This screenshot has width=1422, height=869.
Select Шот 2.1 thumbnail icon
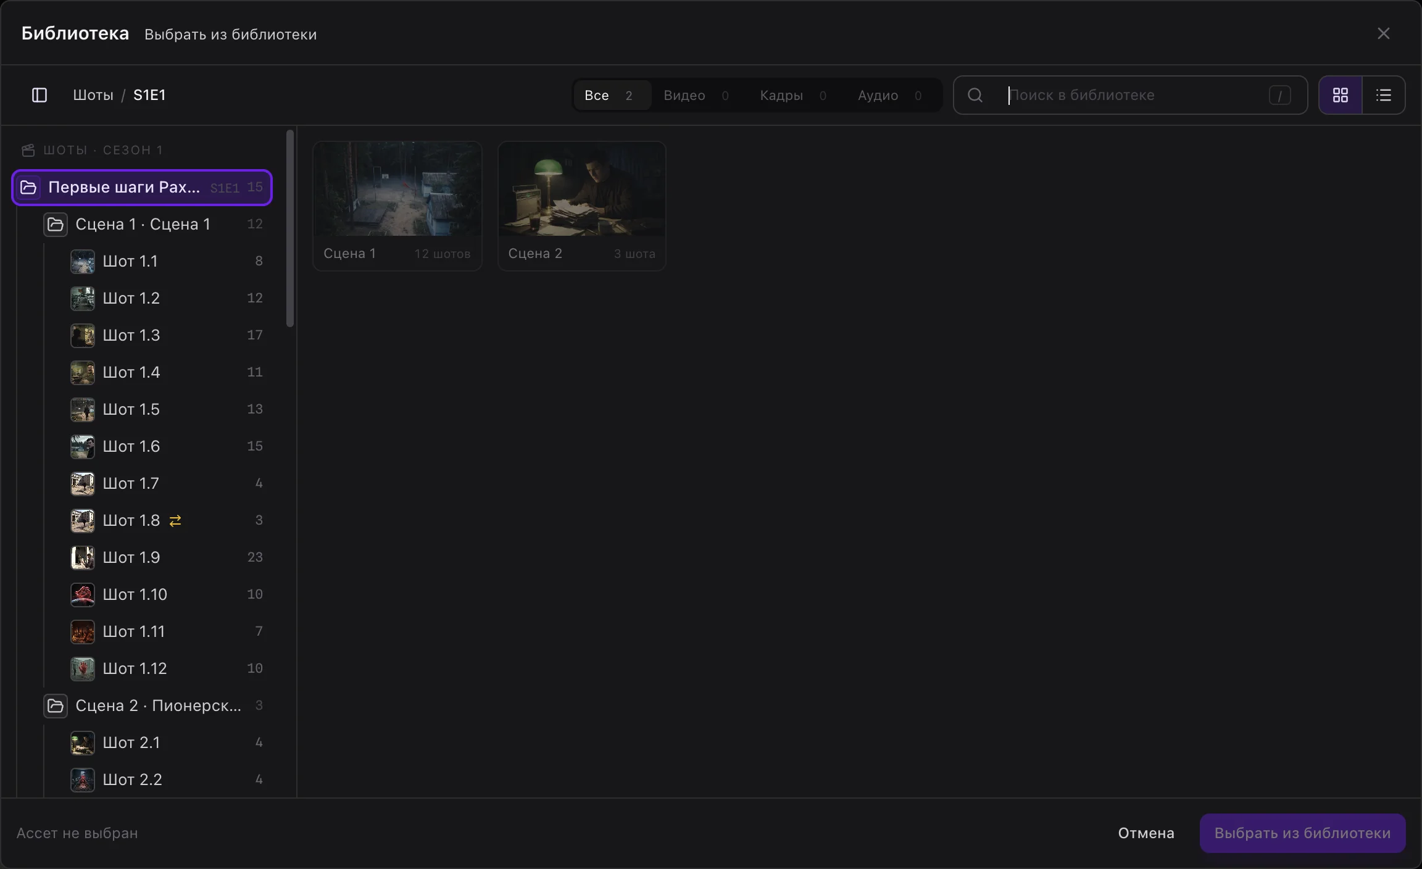(83, 742)
